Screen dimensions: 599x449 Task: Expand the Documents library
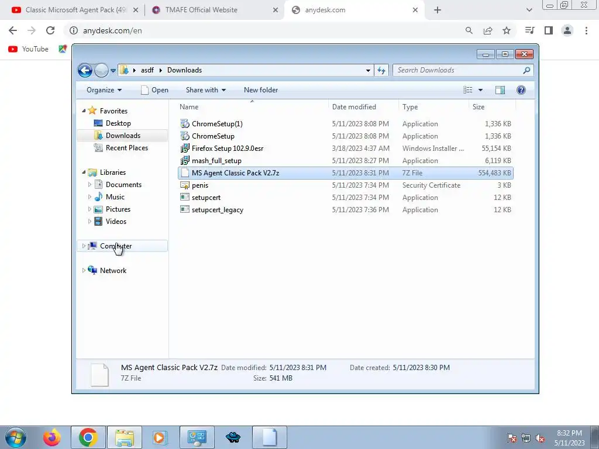pyautogui.click(x=89, y=184)
